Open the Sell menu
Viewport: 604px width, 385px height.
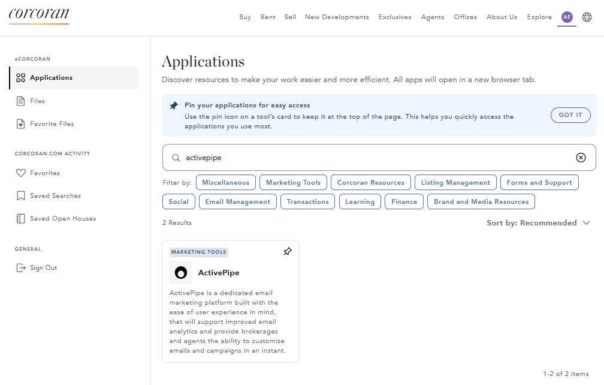pos(290,17)
